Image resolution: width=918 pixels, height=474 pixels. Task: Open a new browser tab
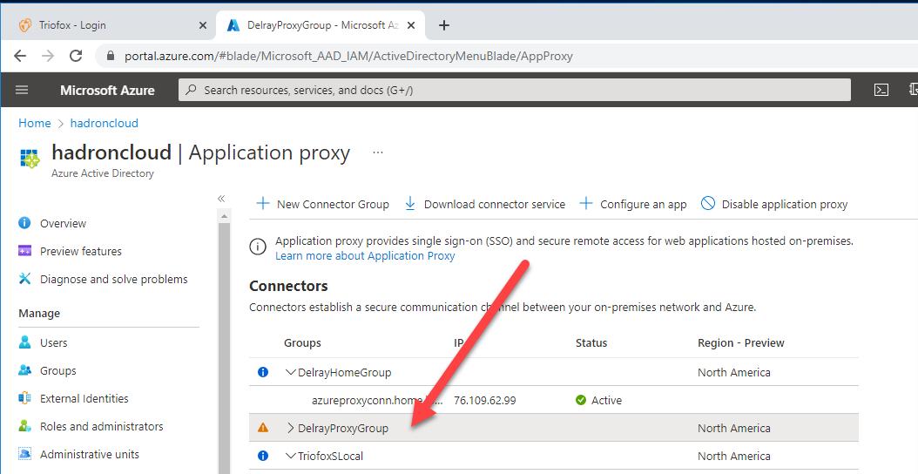(x=444, y=25)
